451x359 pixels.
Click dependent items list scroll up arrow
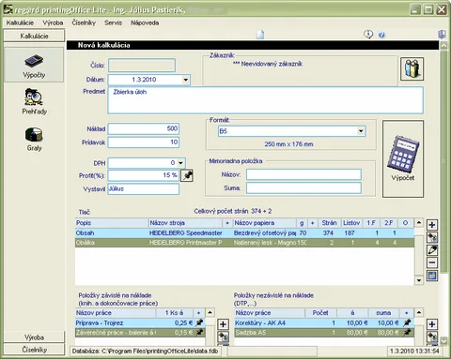(x=210, y=312)
